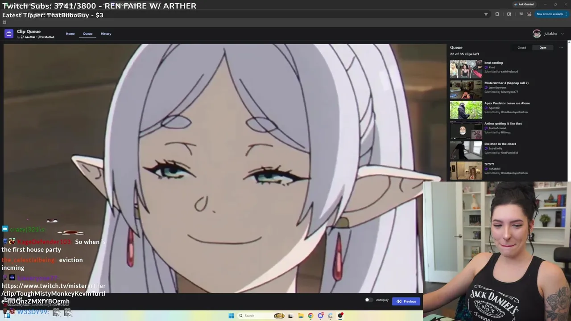
Task: Click 'Submitted by OnePunchSid' text
Action: pos(501,152)
